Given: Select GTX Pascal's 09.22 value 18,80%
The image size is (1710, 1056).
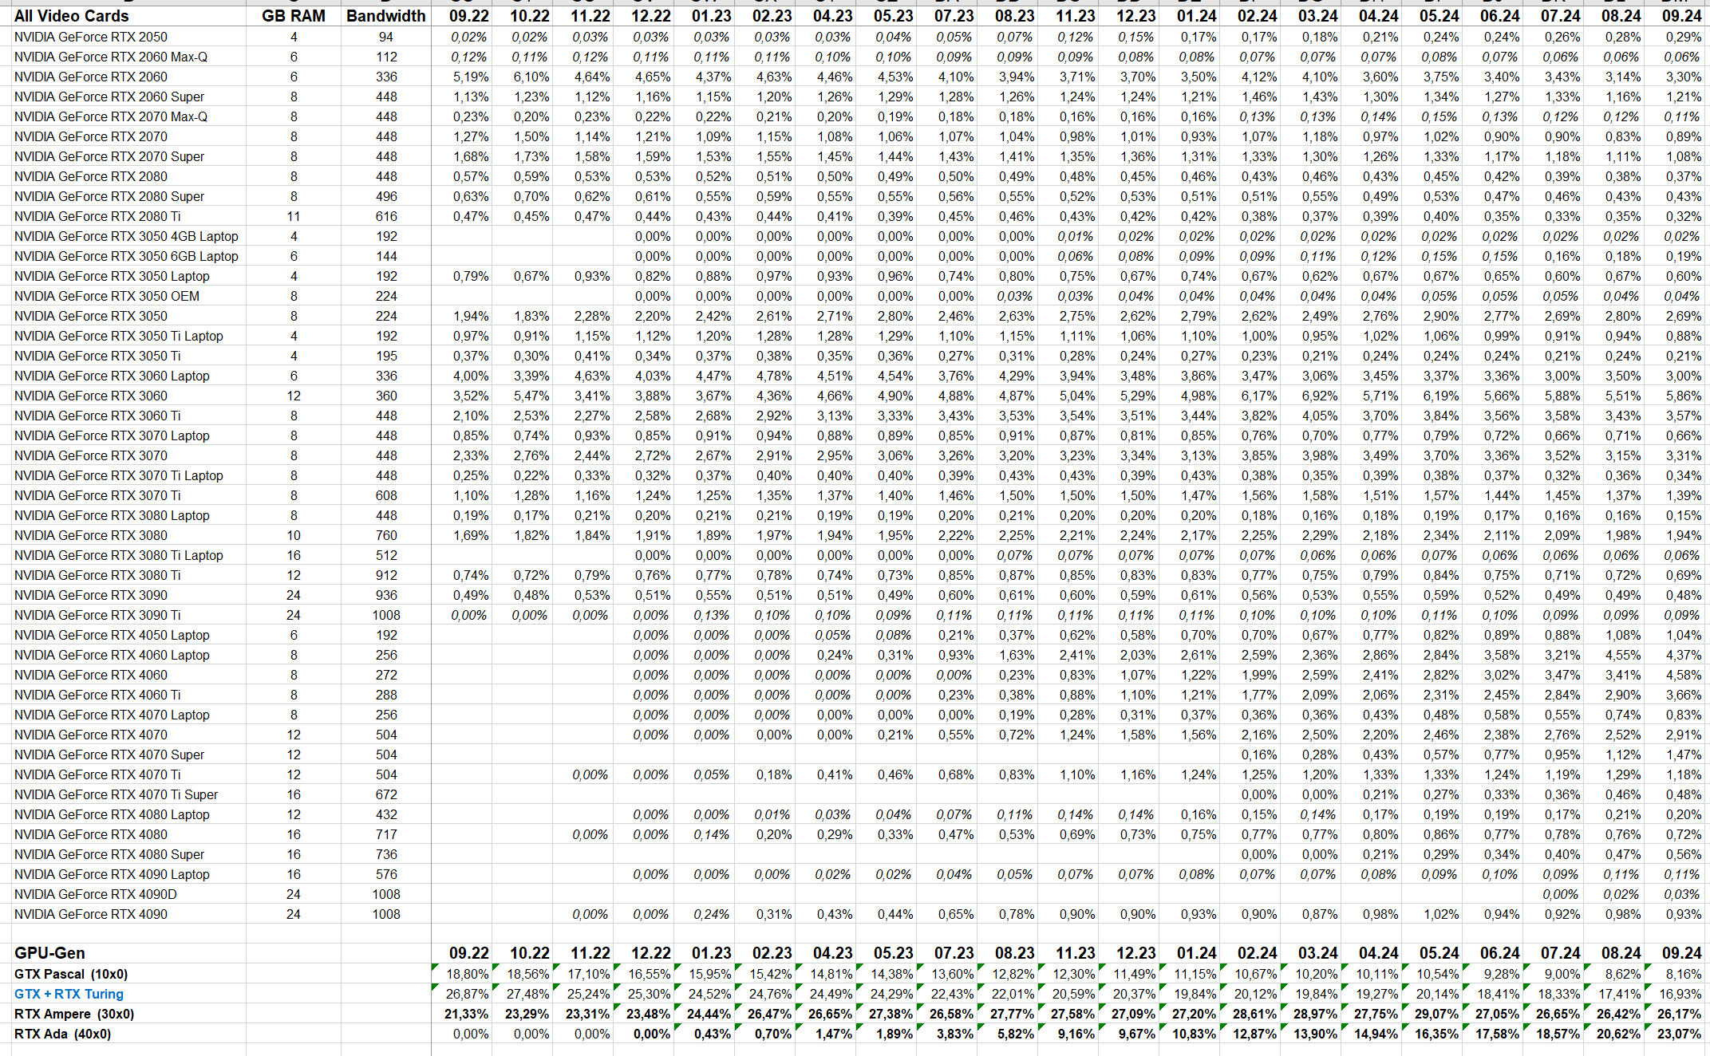Looking at the screenshot, I should tap(468, 974).
